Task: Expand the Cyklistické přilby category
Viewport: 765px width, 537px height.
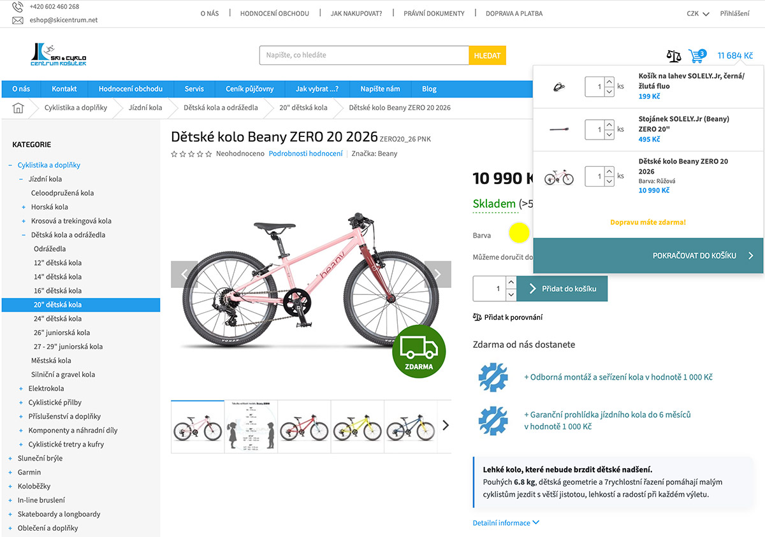Action: (21, 403)
